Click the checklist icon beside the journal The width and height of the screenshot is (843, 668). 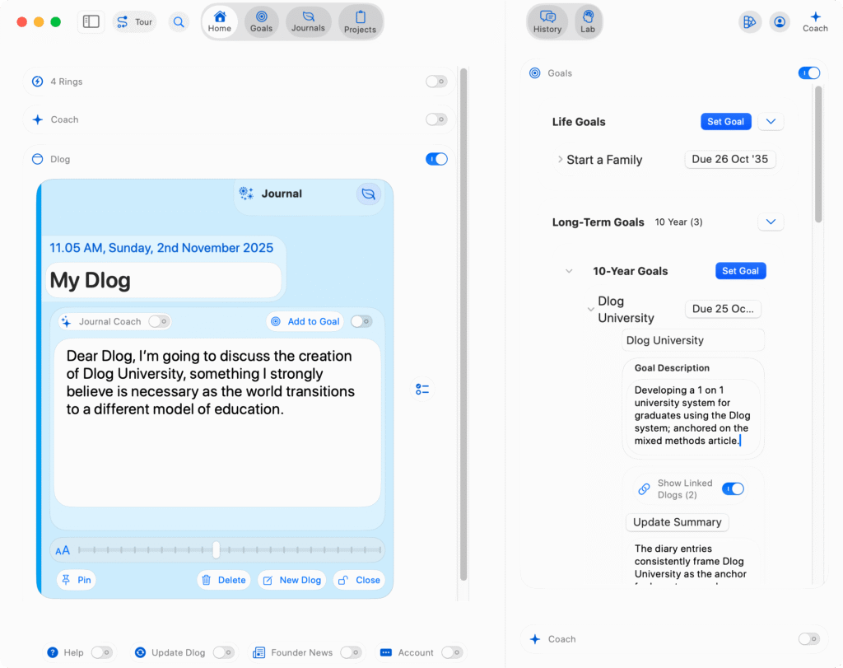[x=422, y=389]
